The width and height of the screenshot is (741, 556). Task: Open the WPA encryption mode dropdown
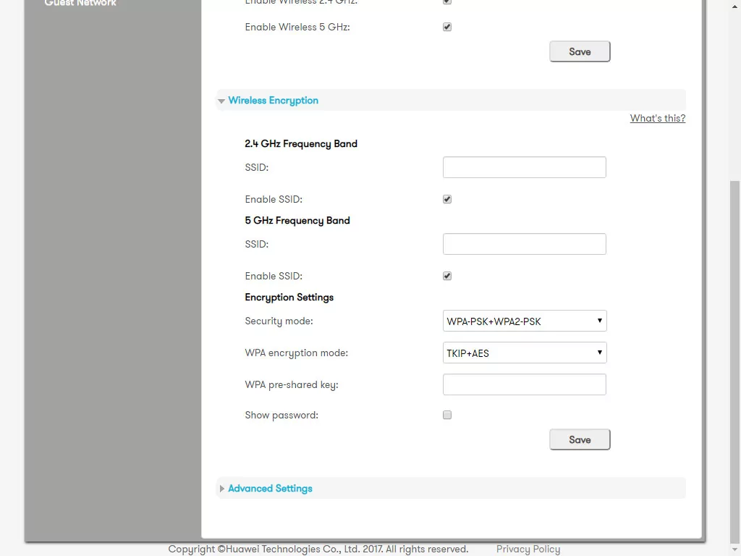(x=525, y=353)
